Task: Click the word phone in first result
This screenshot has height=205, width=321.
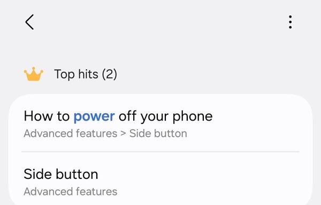Action: 193,116
